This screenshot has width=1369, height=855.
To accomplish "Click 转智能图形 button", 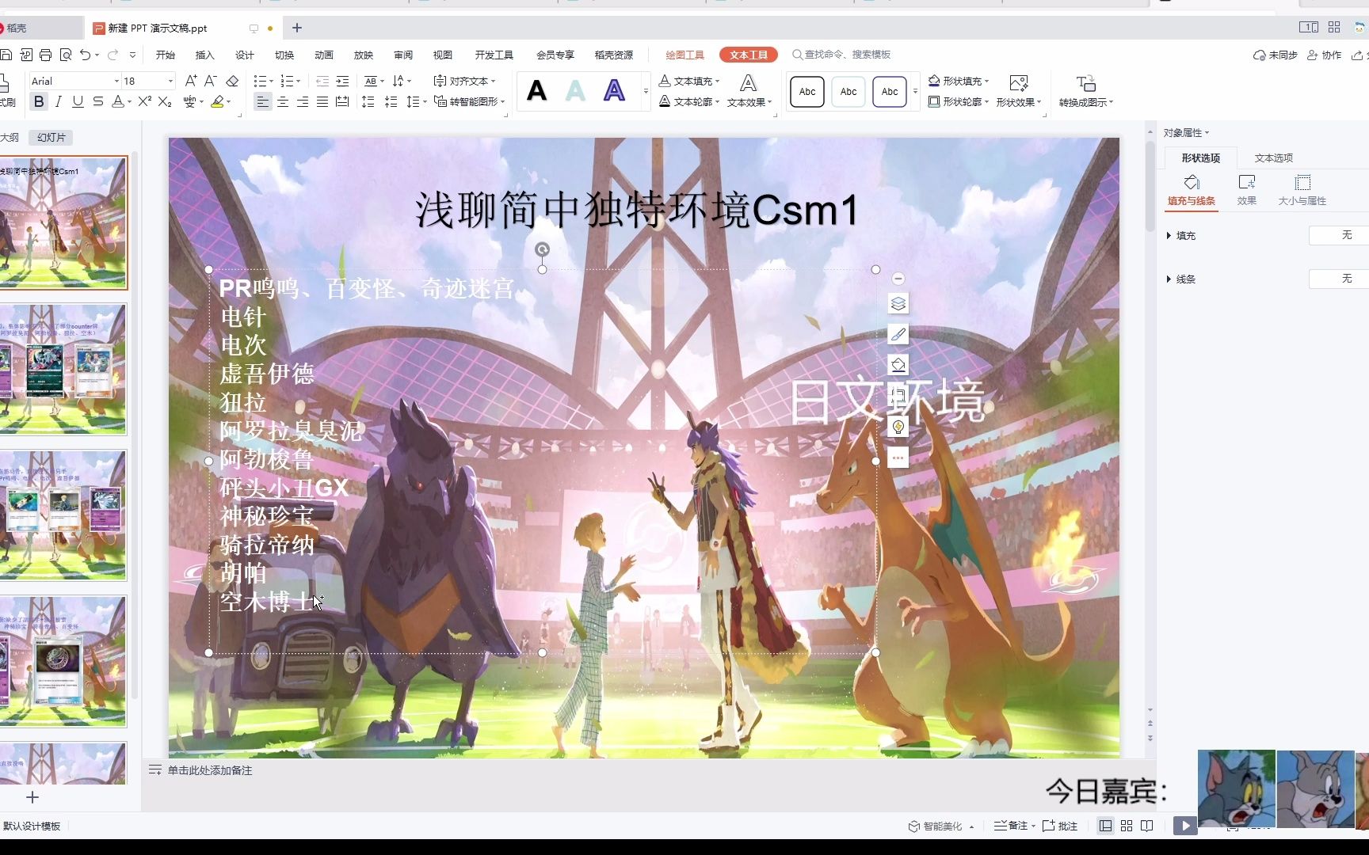I will tap(469, 101).
